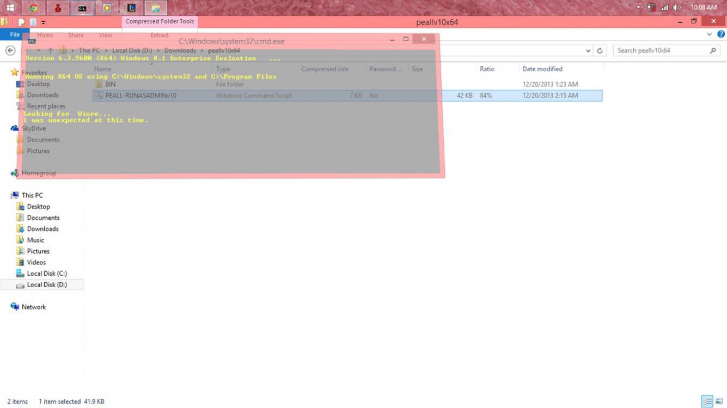This screenshot has width=727, height=408.
Task: Switch to details view in status bar
Action: pyautogui.click(x=707, y=401)
